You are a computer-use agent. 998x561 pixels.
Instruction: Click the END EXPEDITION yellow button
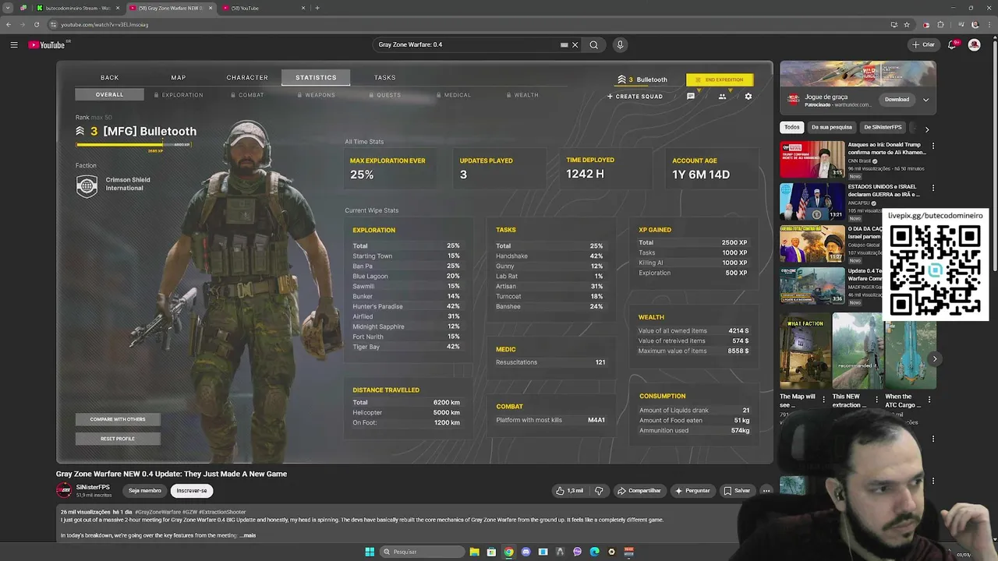720,79
